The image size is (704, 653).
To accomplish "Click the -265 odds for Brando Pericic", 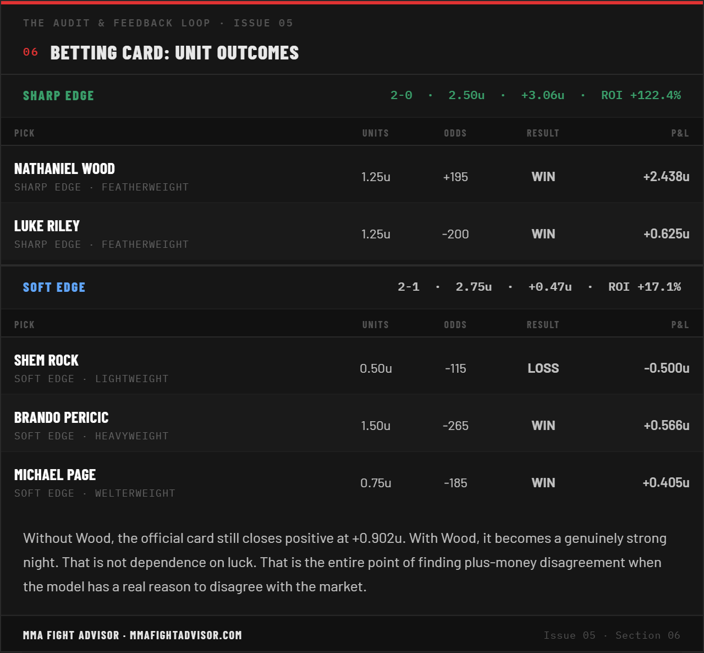I will 455,426.
